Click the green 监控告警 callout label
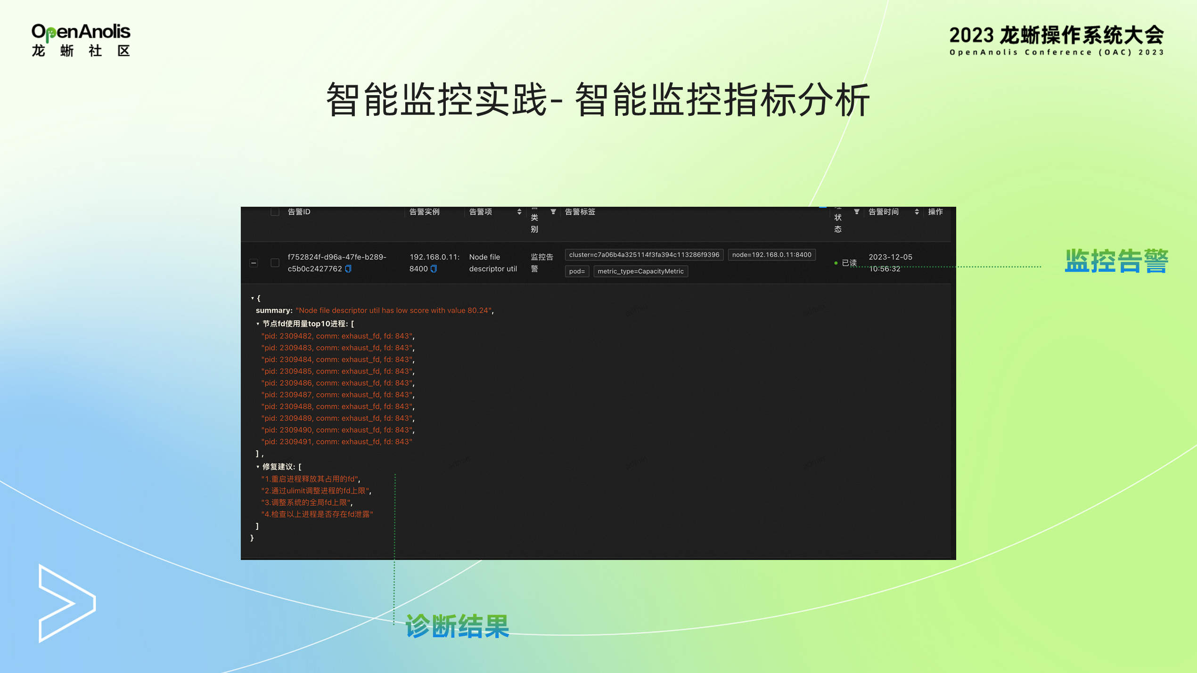The height and width of the screenshot is (673, 1197). coord(1116,261)
